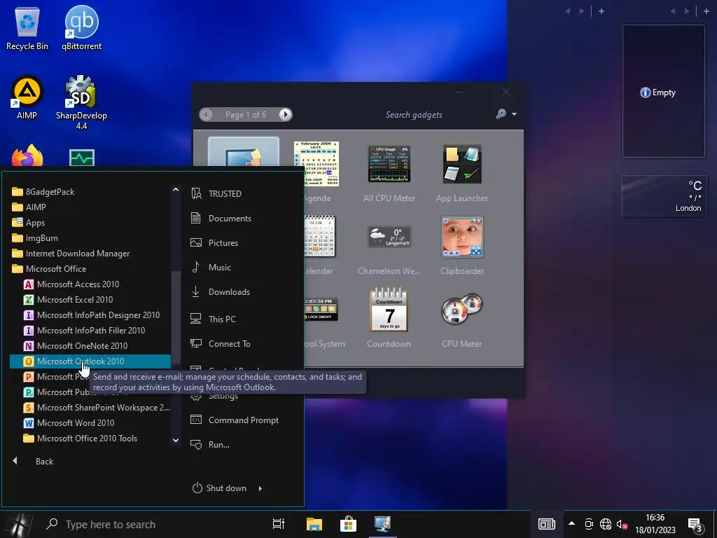Expand the Shut down options arrow
This screenshot has height=538, width=717.
(x=260, y=488)
